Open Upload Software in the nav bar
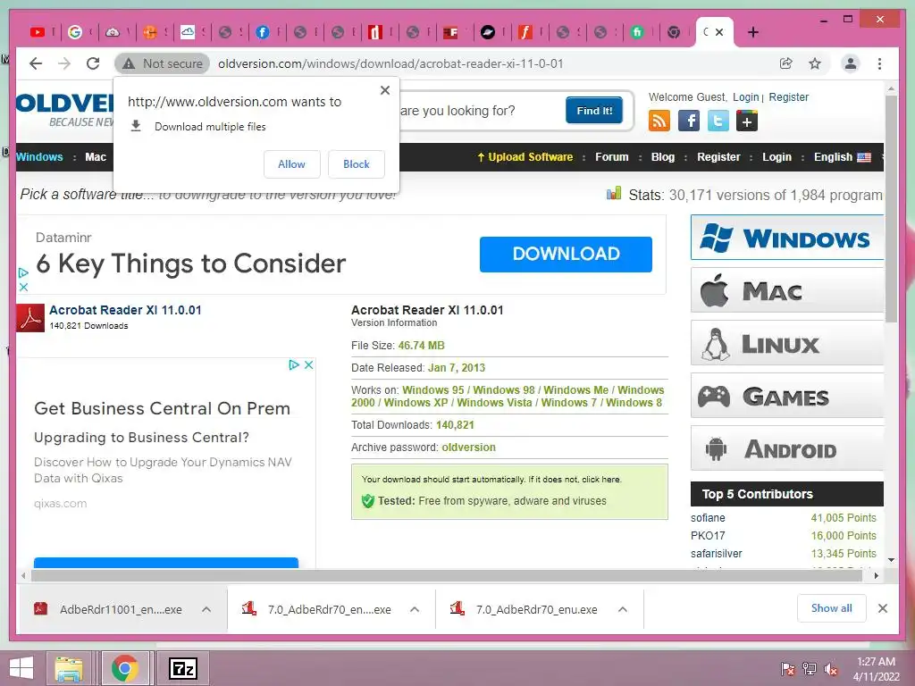Image resolution: width=915 pixels, height=686 pixels. pyautogui.click(x=525, y=157)
